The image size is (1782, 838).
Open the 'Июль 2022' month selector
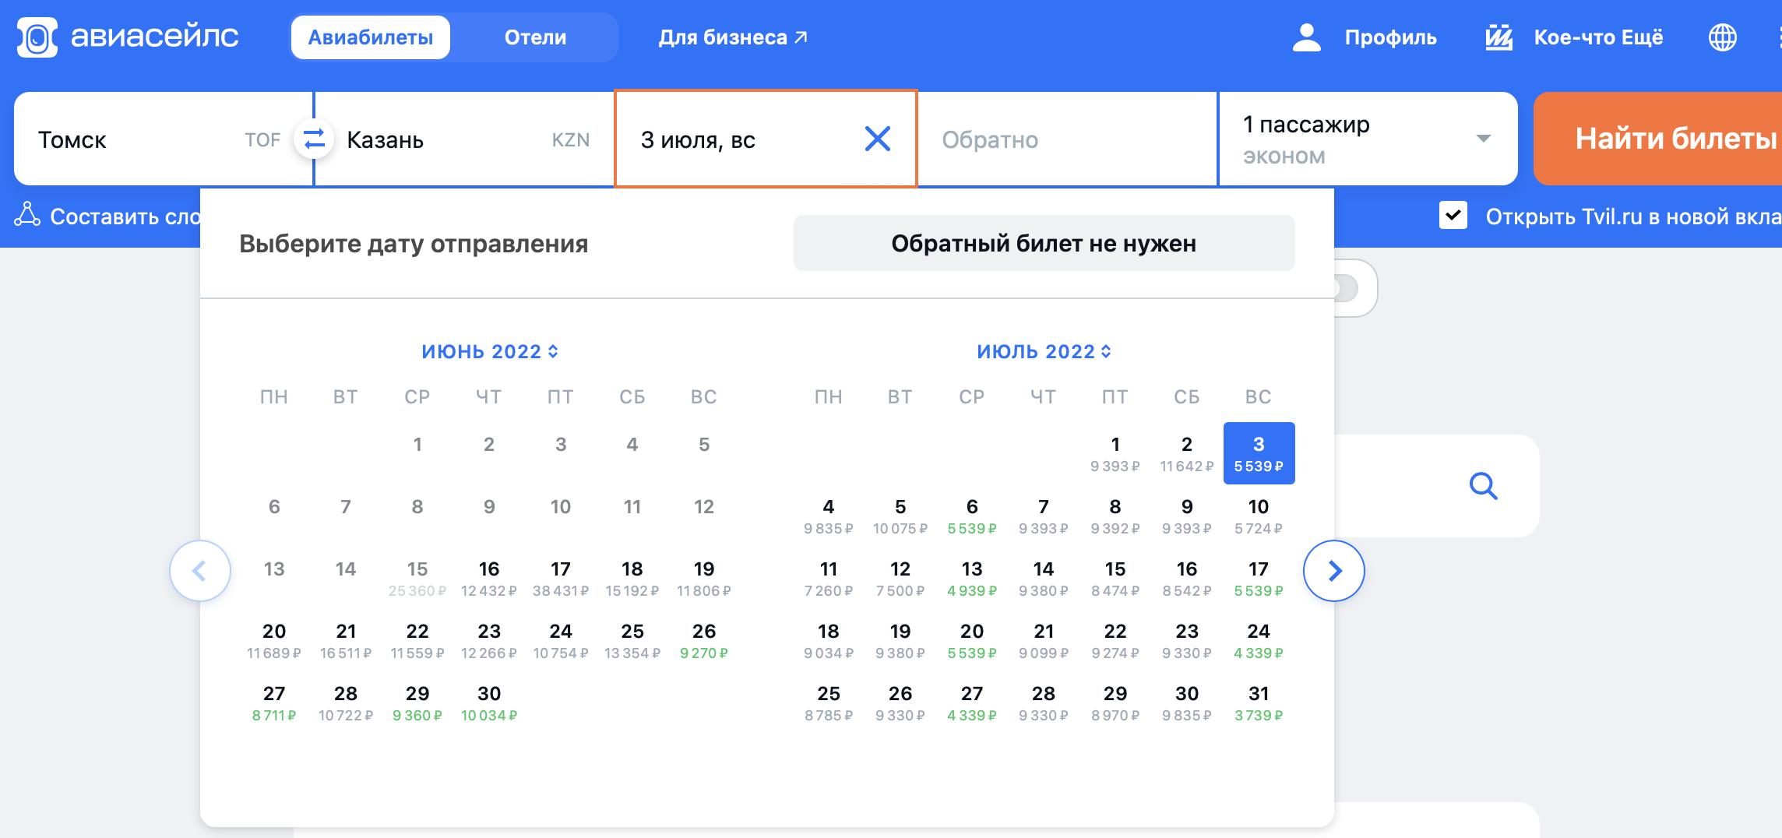[x=1044, y=351]
